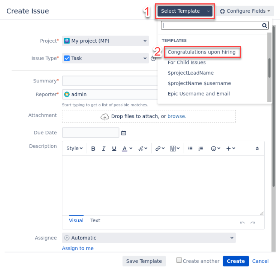The height and width of the screenshot is (274, 280).
Task: Click the underline formatting icon
Action: (x=114, y=148)
